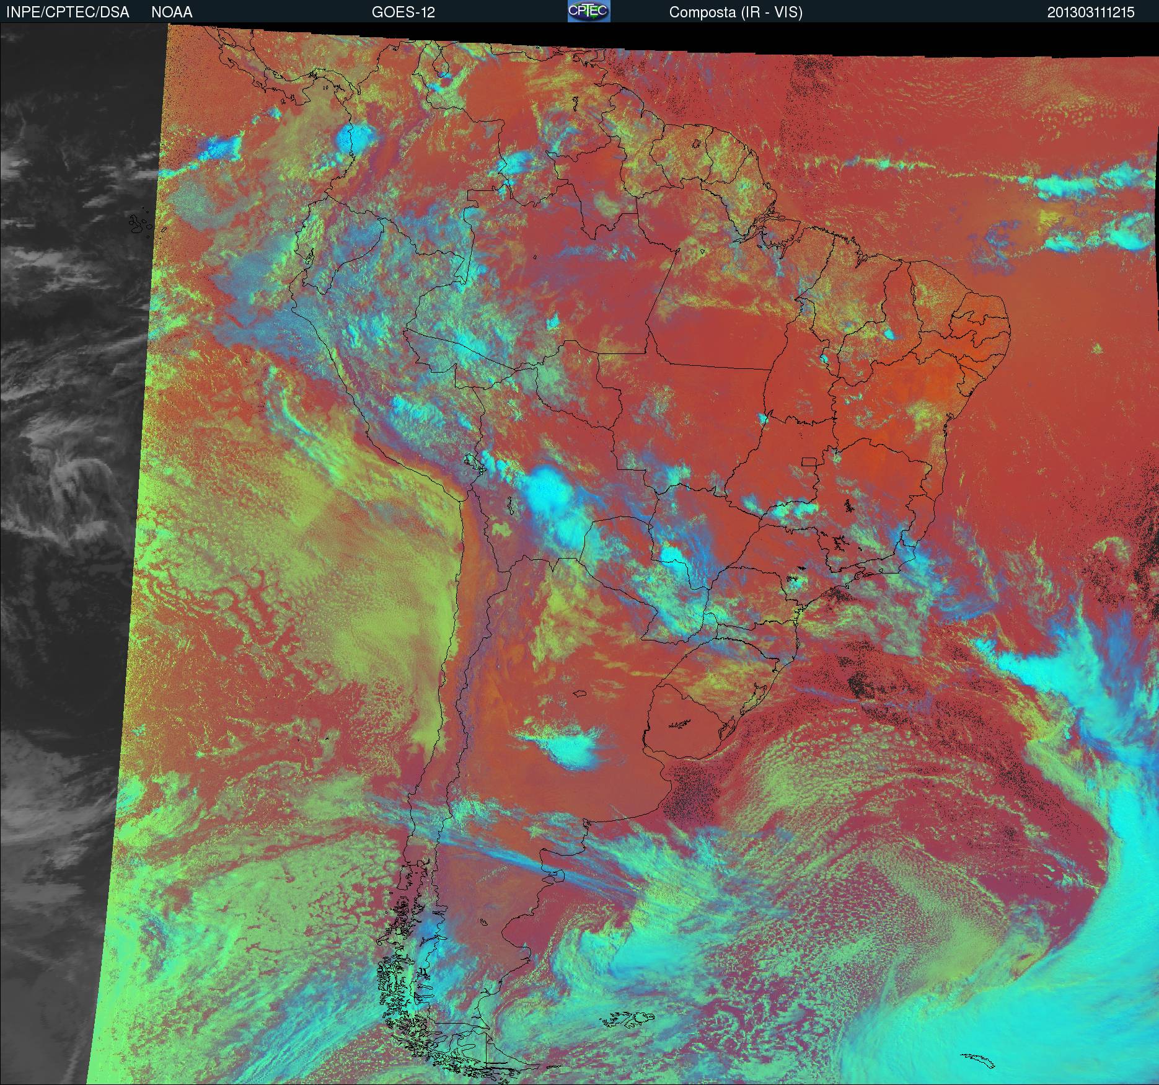Viewport: 1159px width, 1085px height.
Task: Select the NOAA label in header
Action: [172, 12]
